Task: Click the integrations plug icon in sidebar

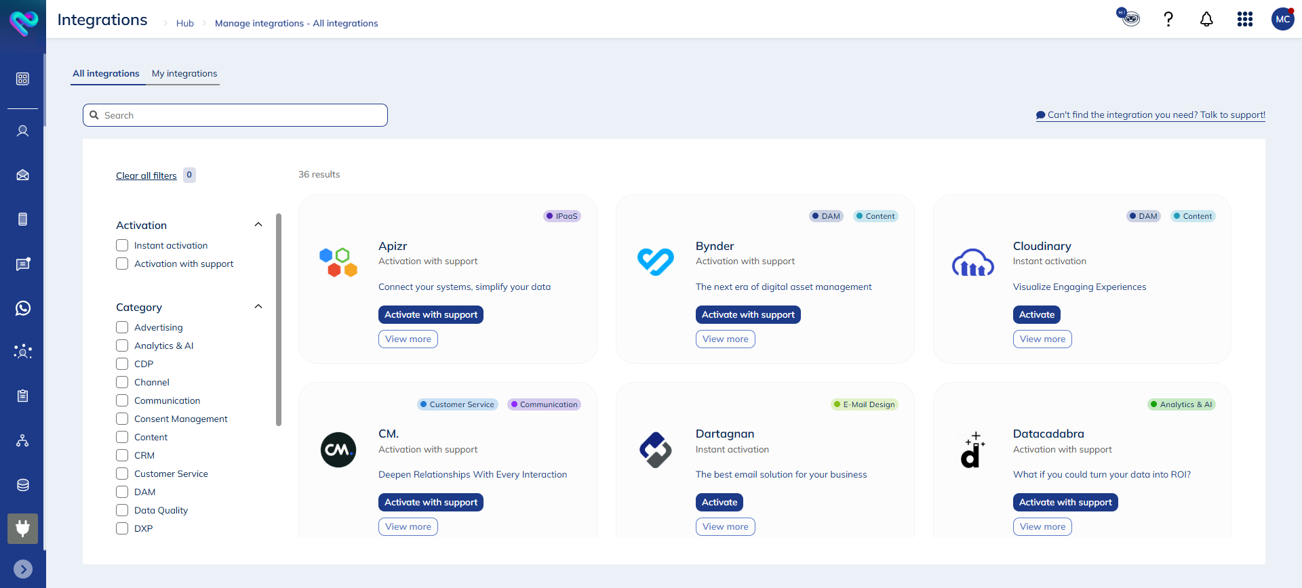Action: pos(22,528)
